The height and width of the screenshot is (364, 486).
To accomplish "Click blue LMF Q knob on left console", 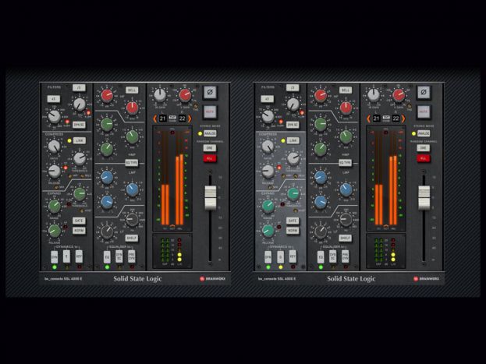I will [x=107, y=202].
